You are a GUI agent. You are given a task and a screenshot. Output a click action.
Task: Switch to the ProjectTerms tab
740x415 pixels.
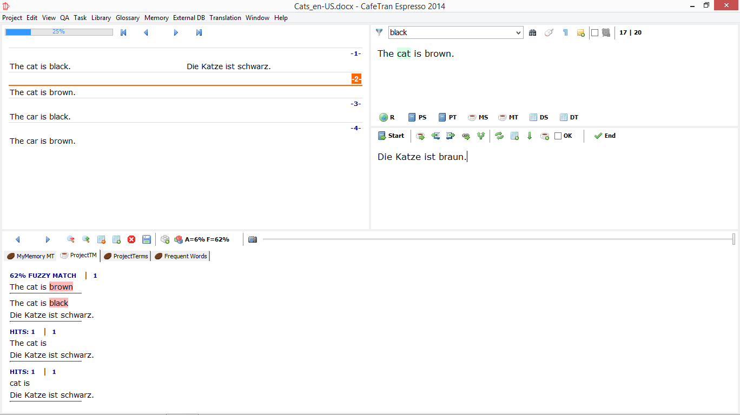125,256
